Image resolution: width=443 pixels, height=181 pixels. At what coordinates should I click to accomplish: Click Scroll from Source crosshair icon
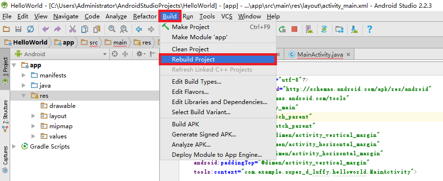coord(114,54)
